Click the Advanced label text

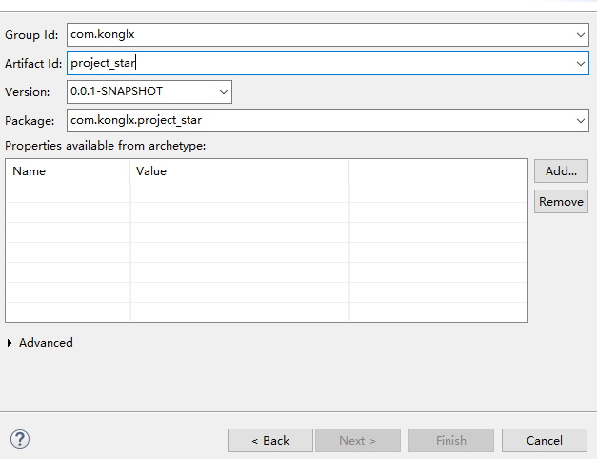click(x=46, y=343)
